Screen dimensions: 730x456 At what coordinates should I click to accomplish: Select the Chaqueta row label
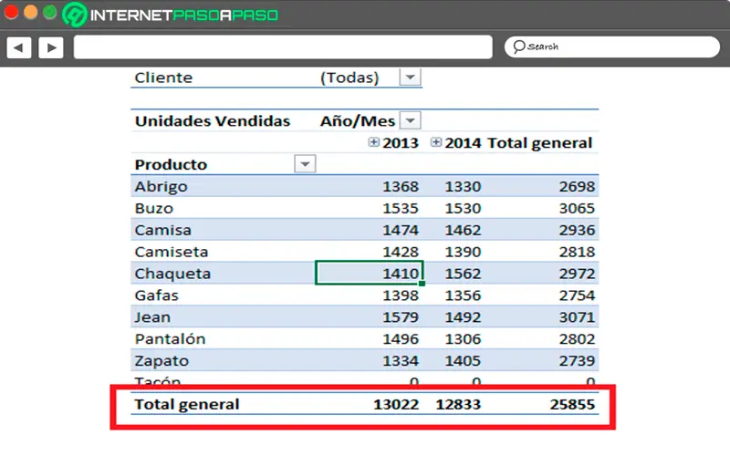172,274
